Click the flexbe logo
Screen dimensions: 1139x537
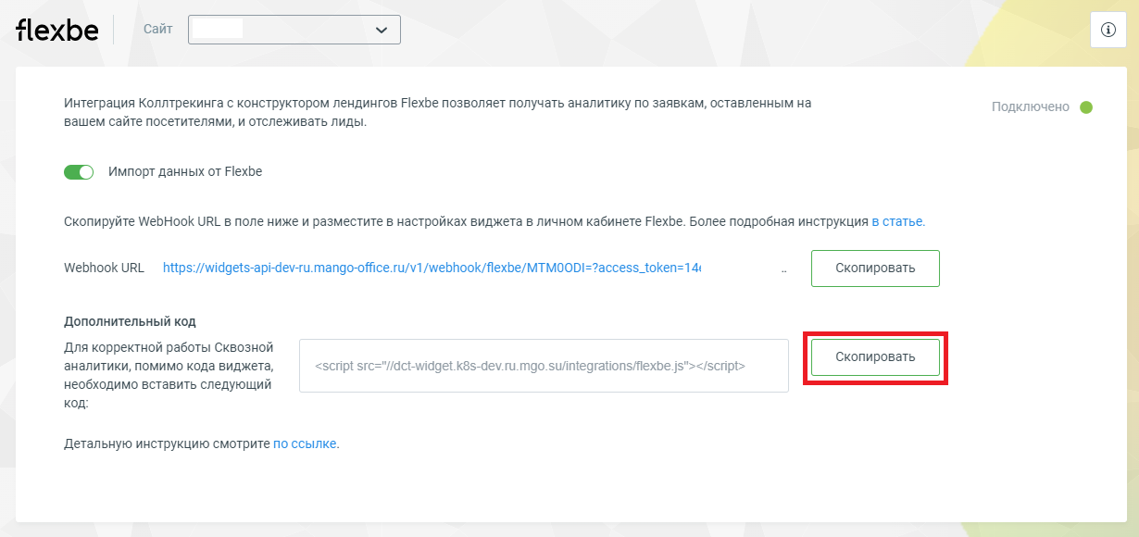point(57,31)
